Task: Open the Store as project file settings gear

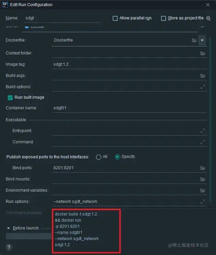Action: click(208, 18)
